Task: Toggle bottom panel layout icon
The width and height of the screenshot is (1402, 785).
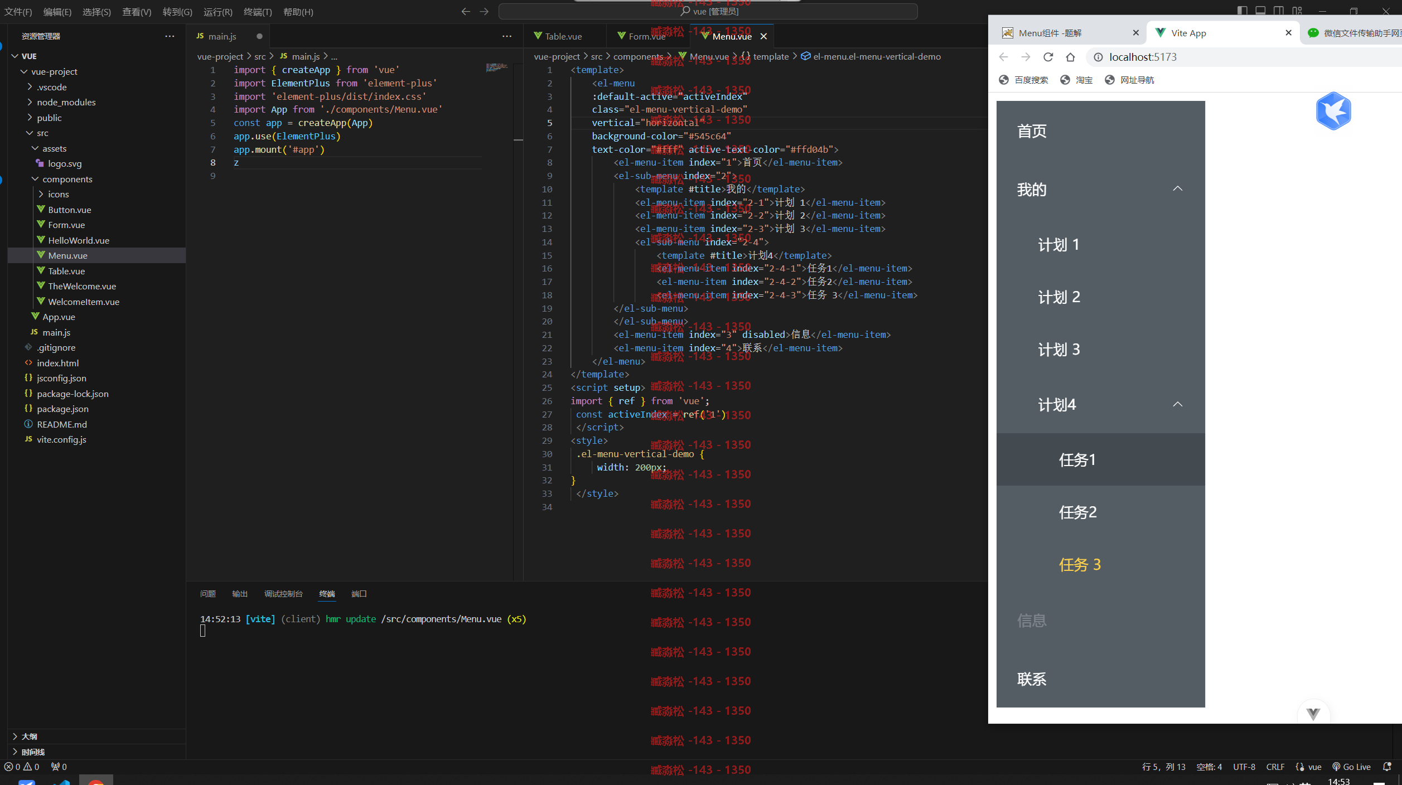Action: tap(1260, 11)
